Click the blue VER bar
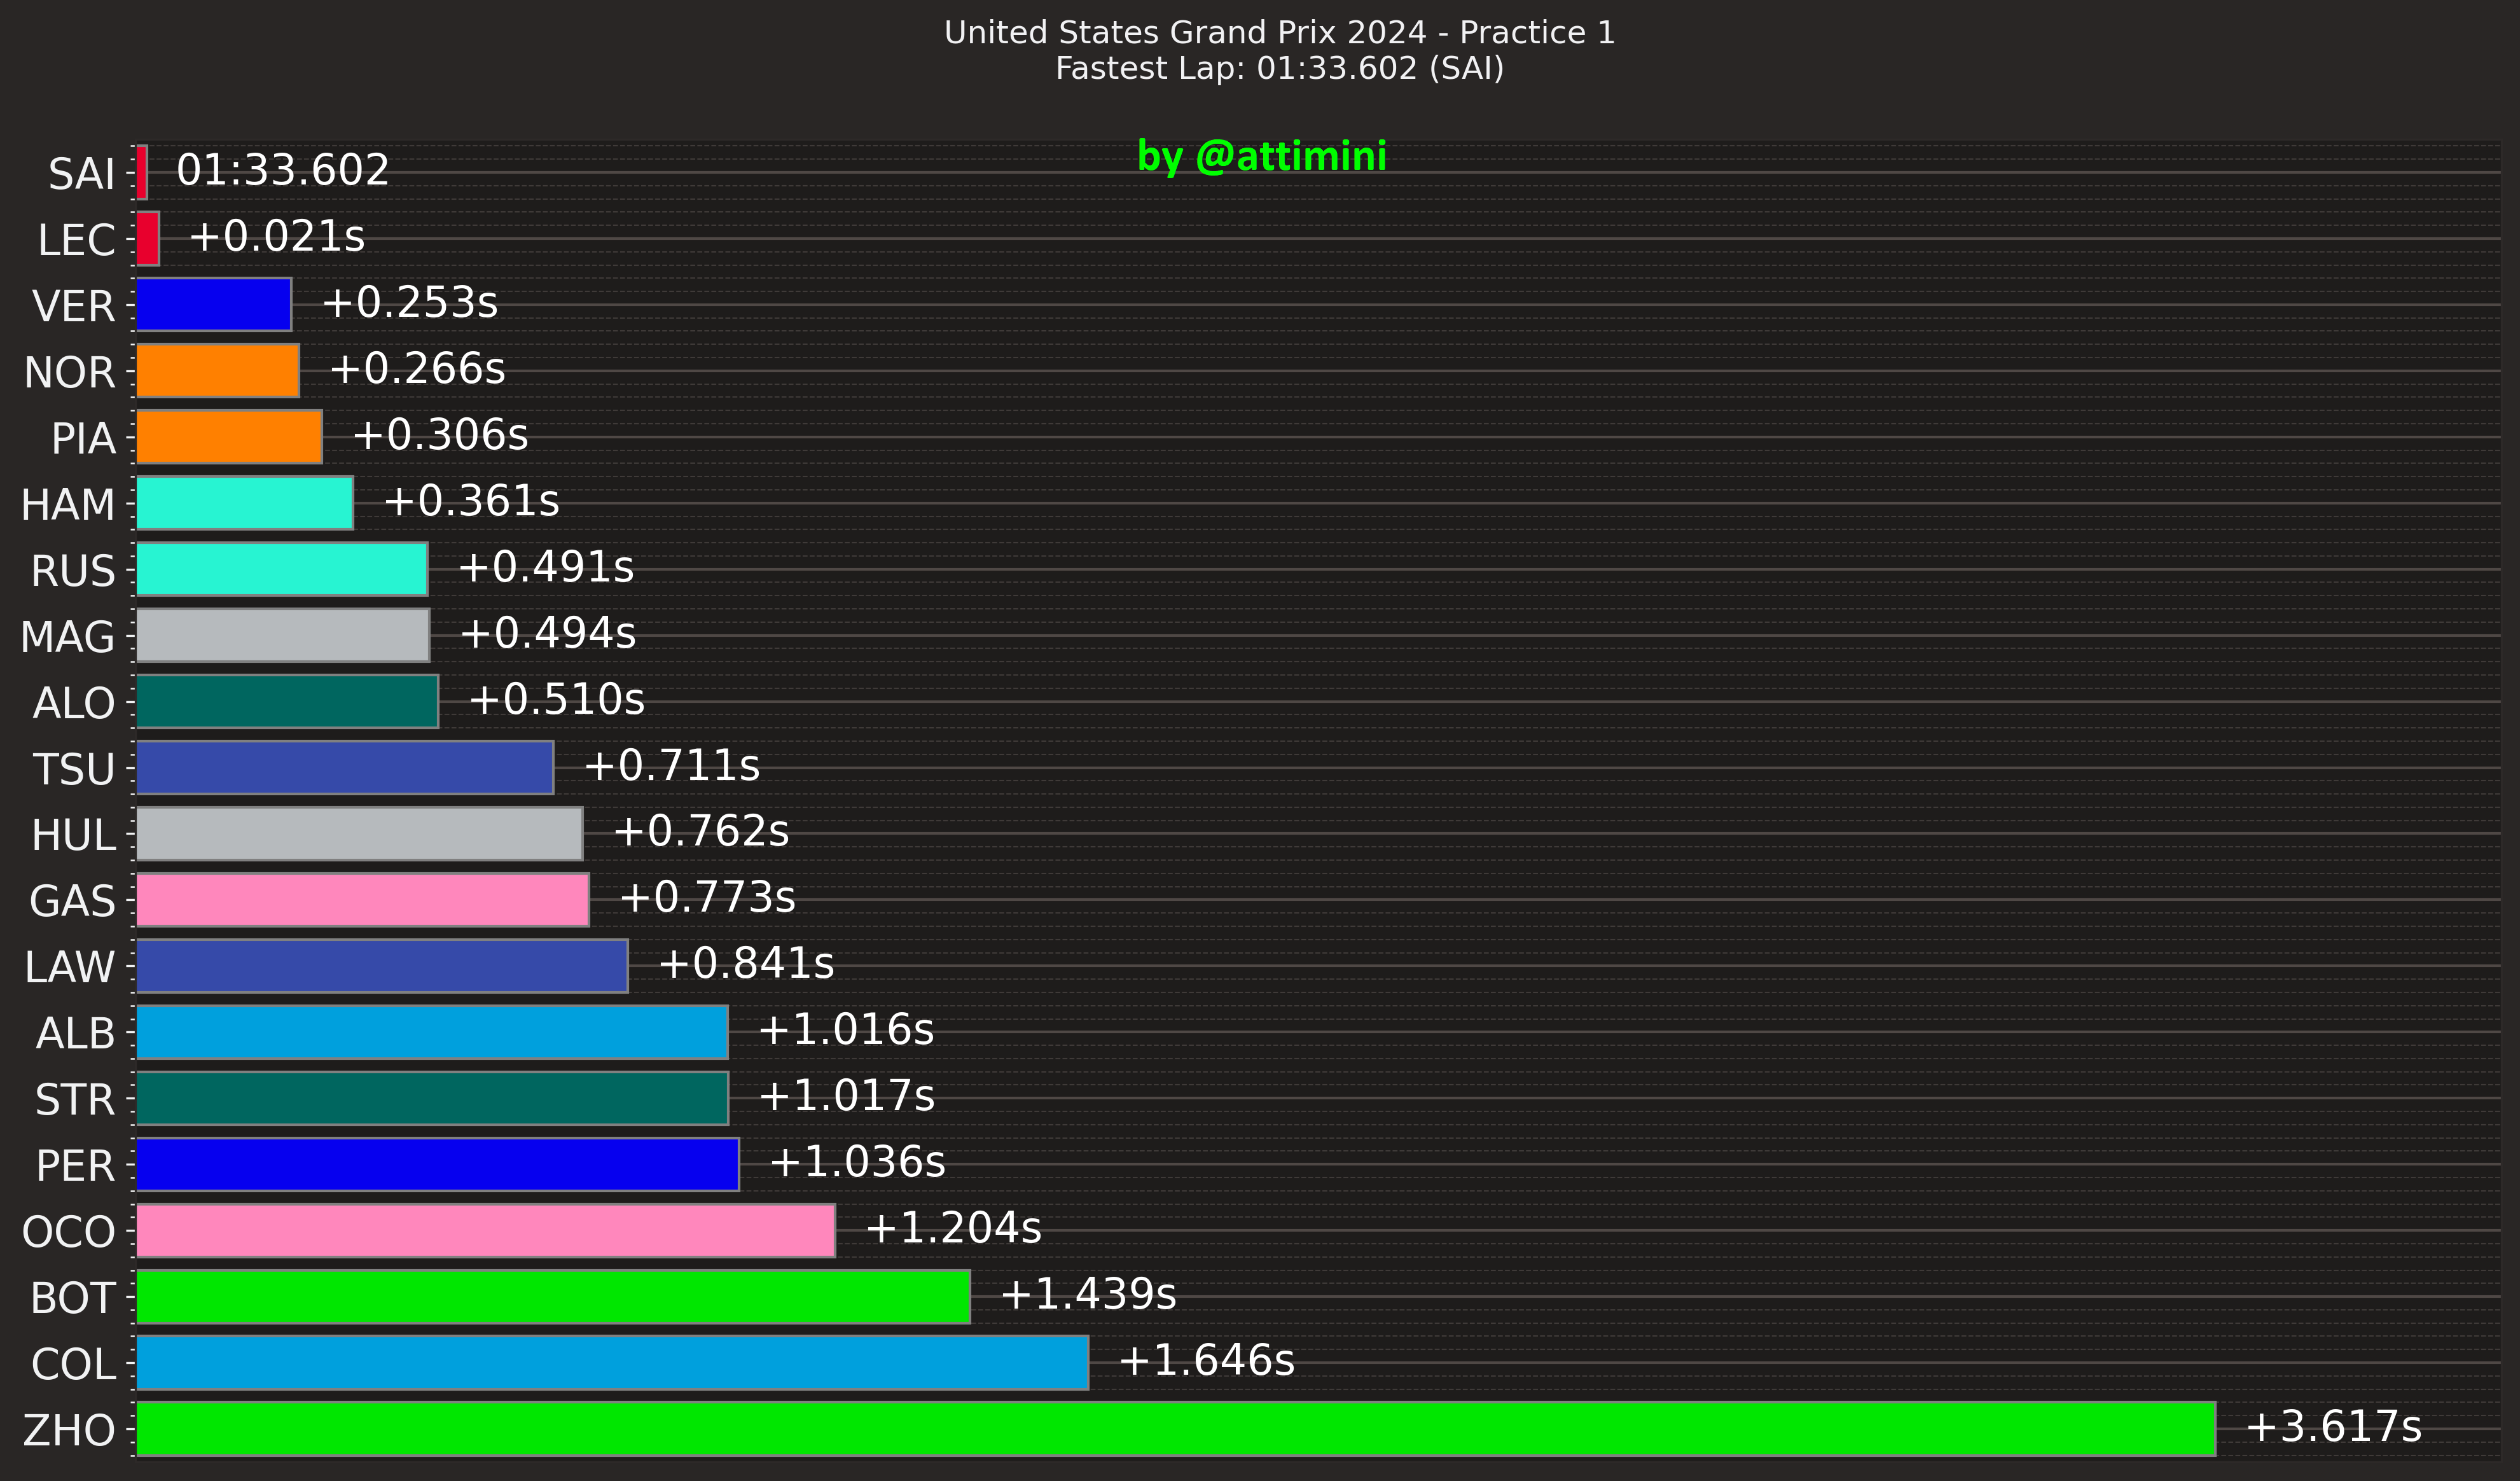Viewport: 2520px width, 1481px height. 213,304
